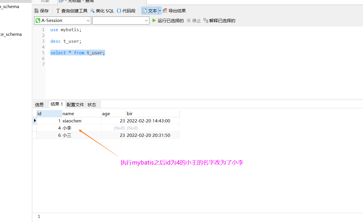Open the 查询创建工具 query builder

(x=71, y=11)
